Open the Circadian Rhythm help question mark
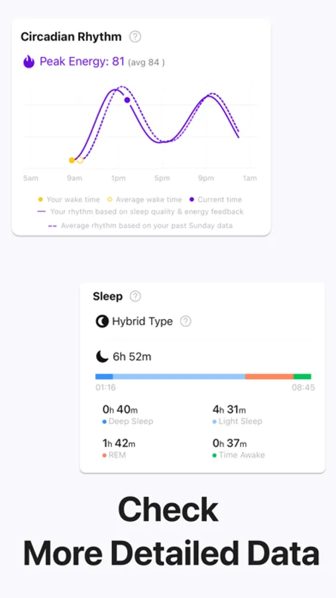The image size is (336, 598). 135,37
